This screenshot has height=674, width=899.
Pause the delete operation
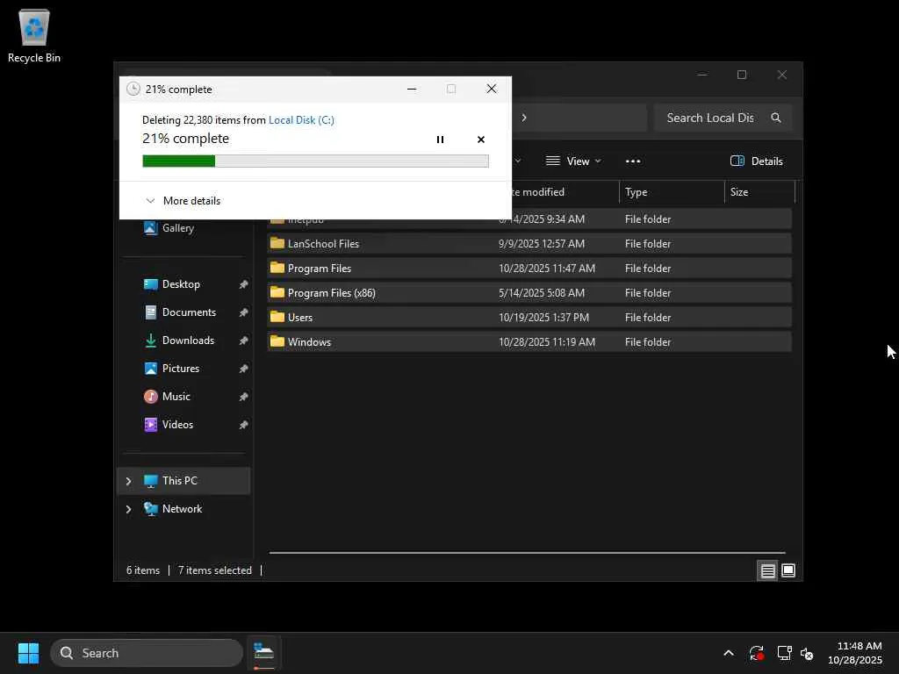pos(440,140)
